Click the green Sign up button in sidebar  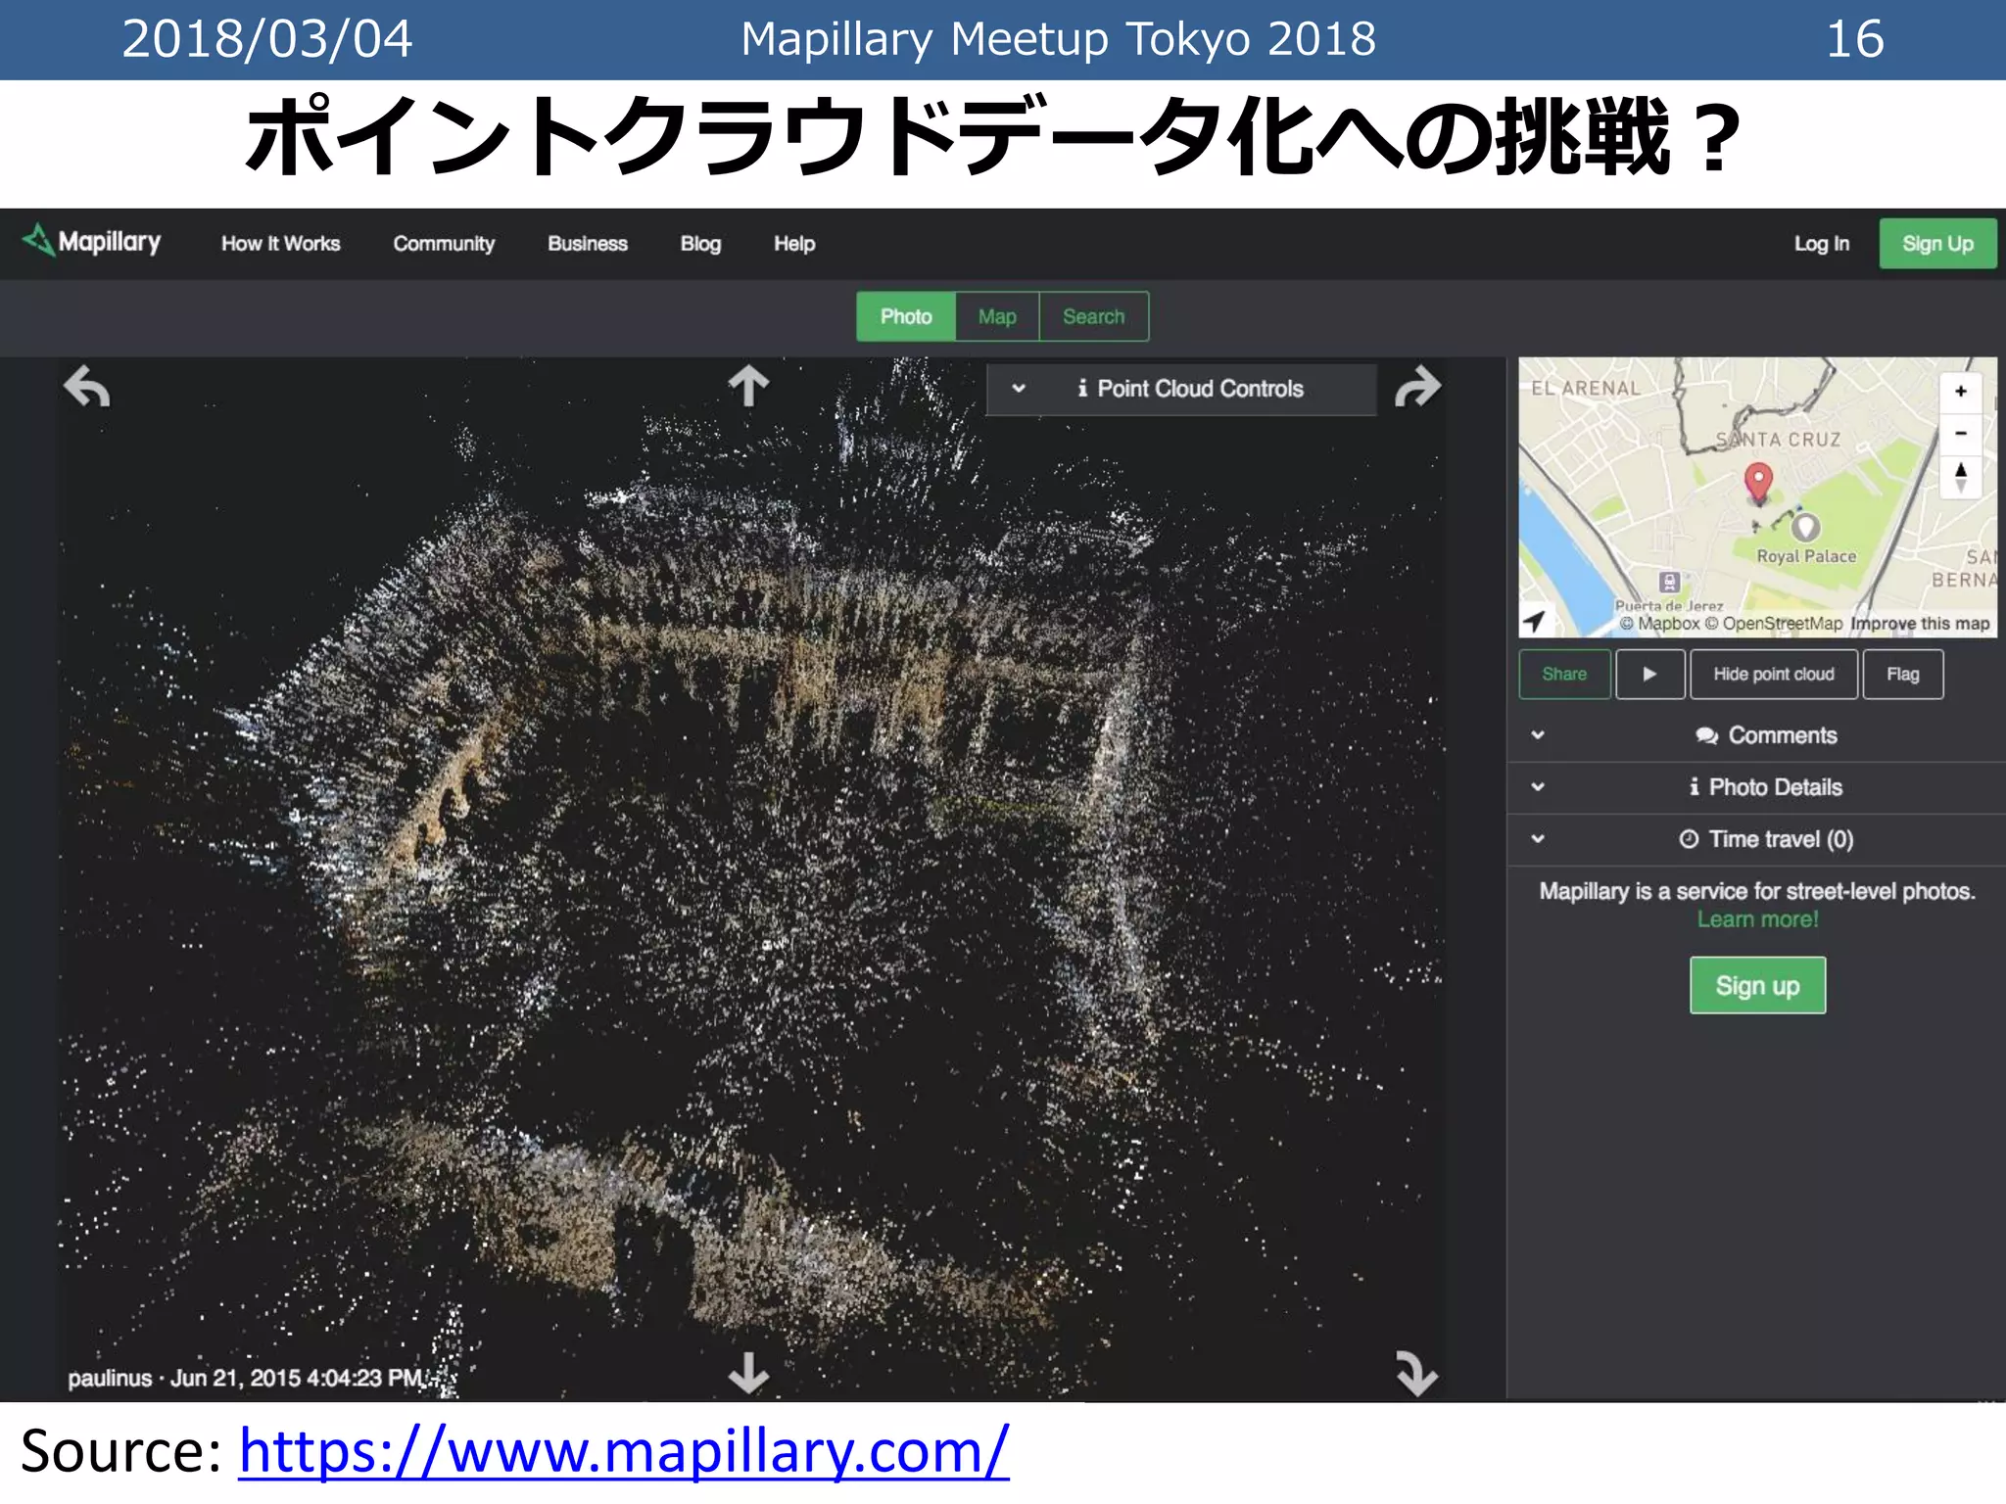pyautogui.click(x=1757, y=985)
